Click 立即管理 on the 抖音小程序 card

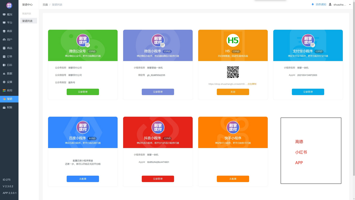click(158, 179)
